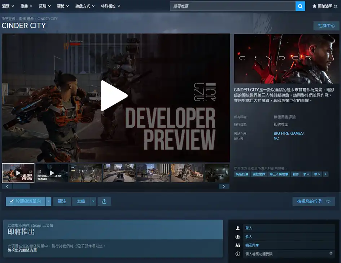The image size is (341, 263).
Task: Open wishlist via the star icon
Action: point(314,6)
